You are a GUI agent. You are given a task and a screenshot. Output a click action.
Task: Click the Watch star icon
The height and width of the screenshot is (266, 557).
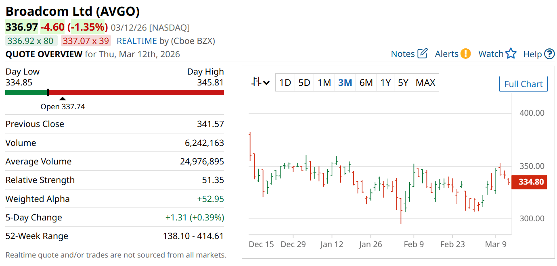[x=511, y=54]
